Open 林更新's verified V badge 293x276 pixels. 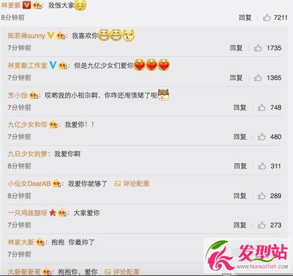click(x=26, y=5)
